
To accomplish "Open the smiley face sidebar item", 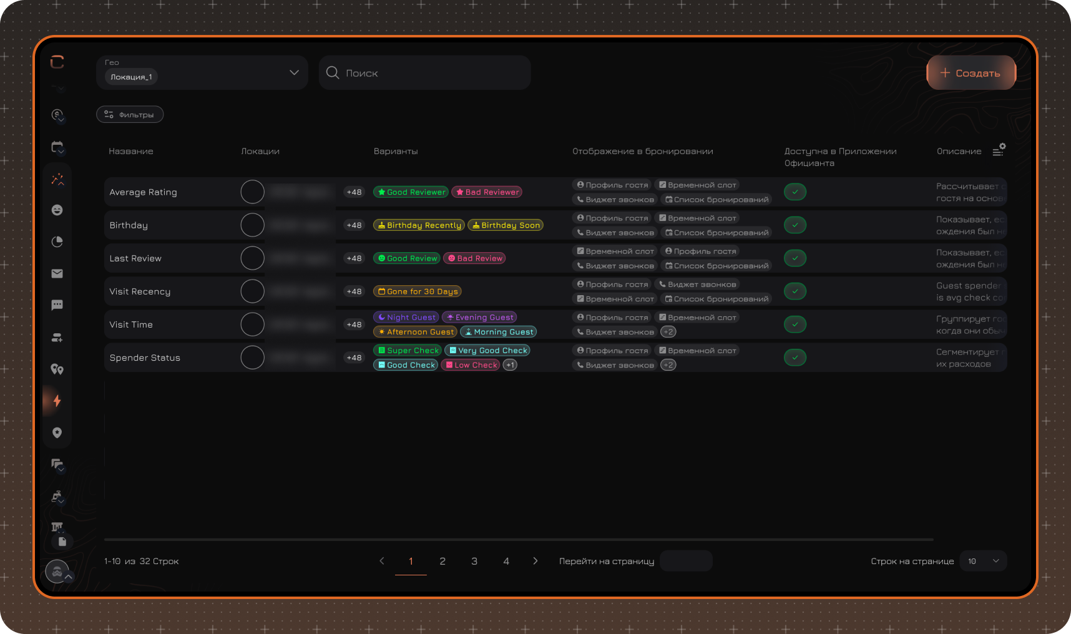I will tap(57, 210).
